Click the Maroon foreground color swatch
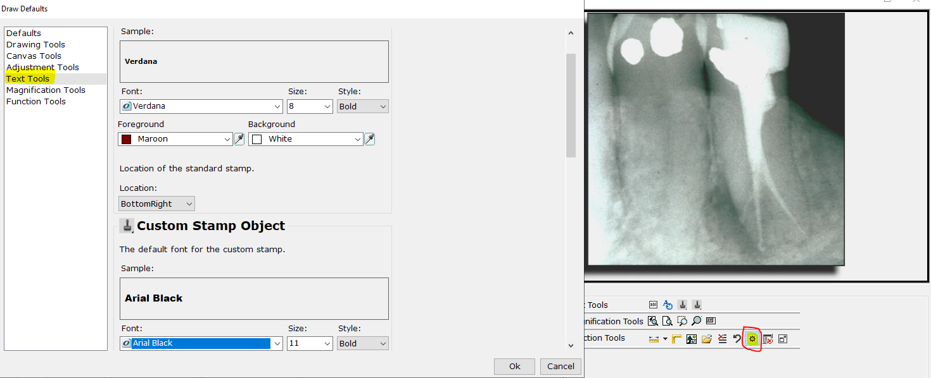The image size is (931, 378). pos(126,139)
